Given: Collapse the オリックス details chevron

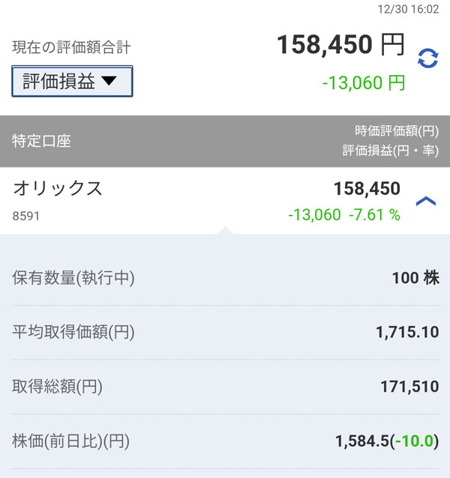Looking at the screenshot, I should (x=425, y=202).
